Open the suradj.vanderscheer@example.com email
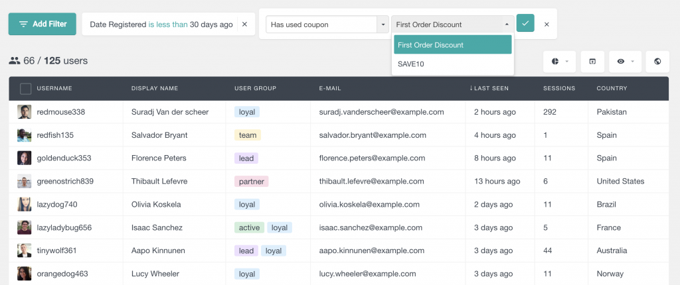Image resolution: width=680 pixels, height=285 pixels. tap(379, 112)
